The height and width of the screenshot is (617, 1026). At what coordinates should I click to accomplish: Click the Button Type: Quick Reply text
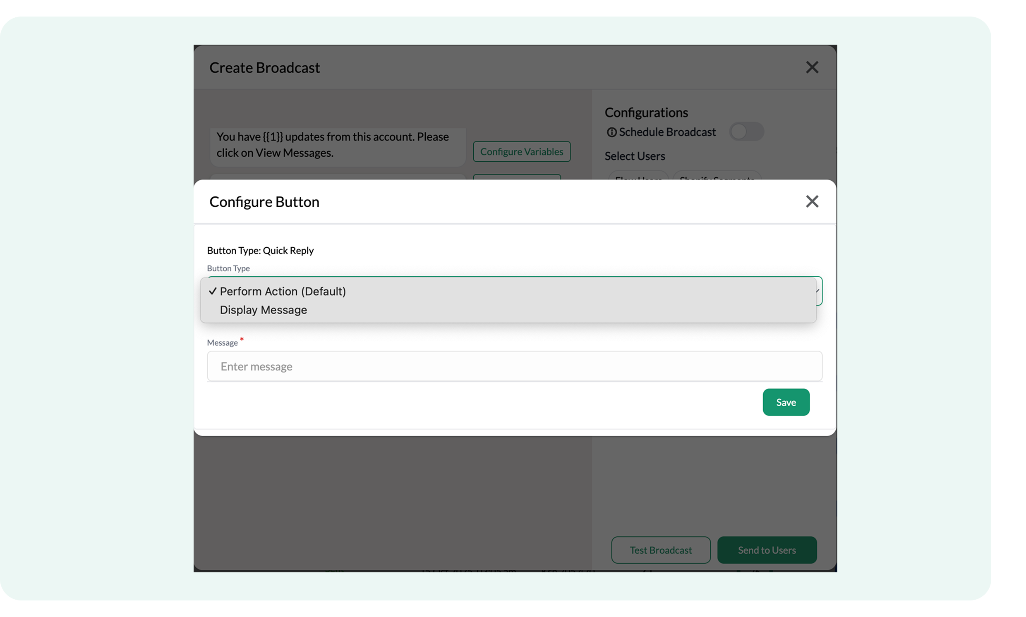(260, 251)
